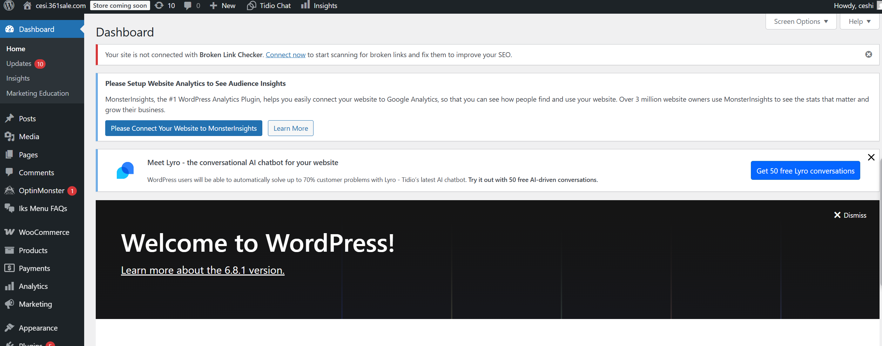
Task: Click the WordPress logo in admin bar
Action: 9,6
